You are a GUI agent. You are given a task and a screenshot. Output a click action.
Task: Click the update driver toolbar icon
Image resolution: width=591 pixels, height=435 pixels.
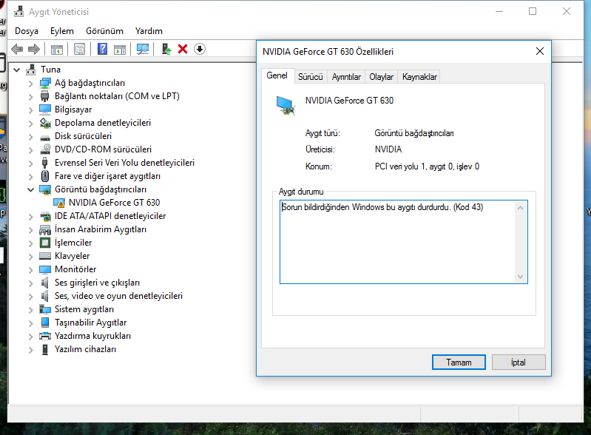point(166,49)
